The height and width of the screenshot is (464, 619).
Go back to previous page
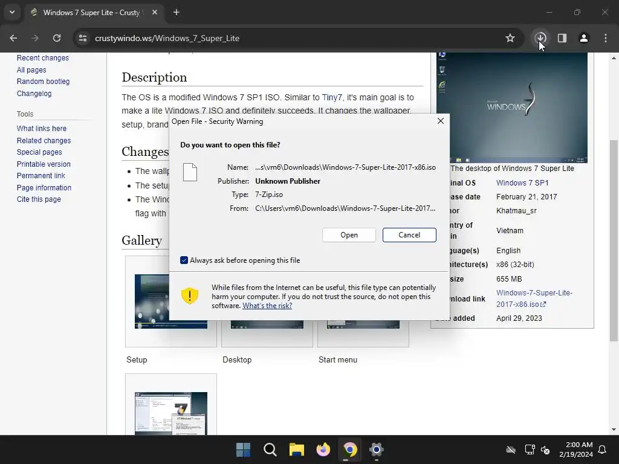[x=13, y=38]
